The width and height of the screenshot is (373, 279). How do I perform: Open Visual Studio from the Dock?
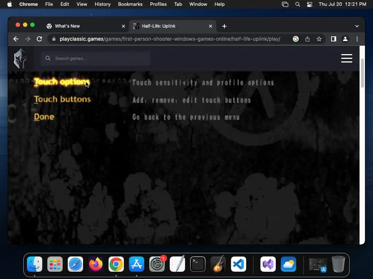coord(268,264)
